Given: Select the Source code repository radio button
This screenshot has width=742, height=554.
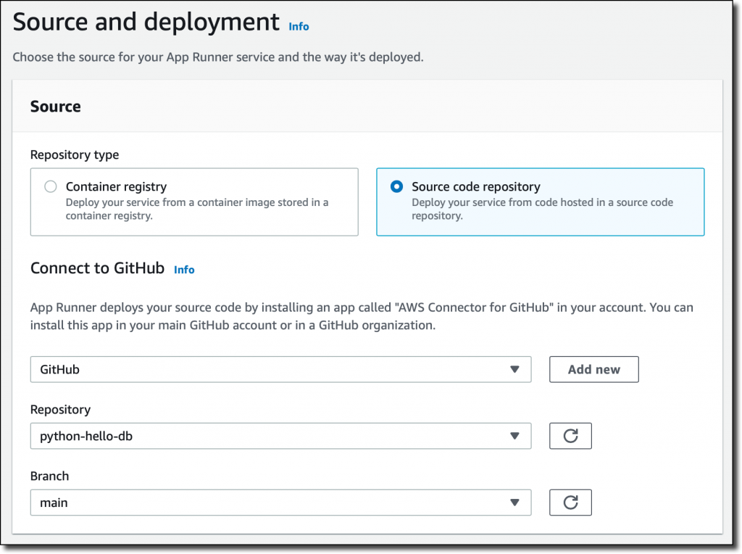Looking at the screenshot, I should tap(396, 186).
